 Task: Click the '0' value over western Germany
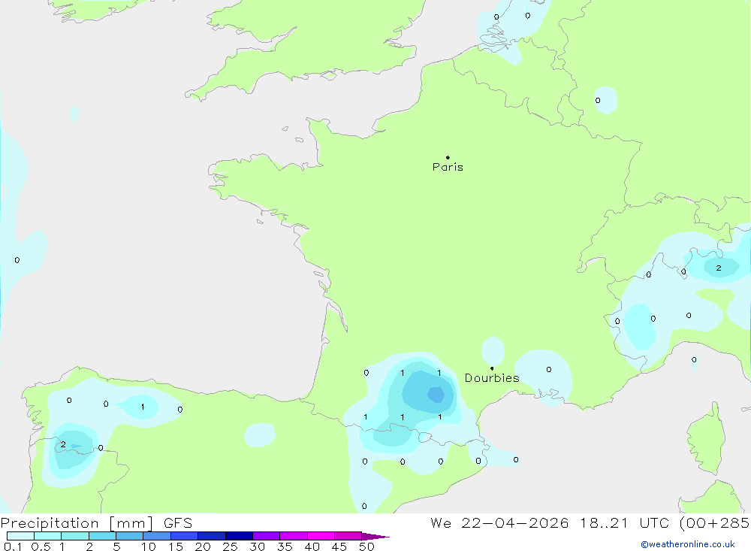tap(598, 100)
